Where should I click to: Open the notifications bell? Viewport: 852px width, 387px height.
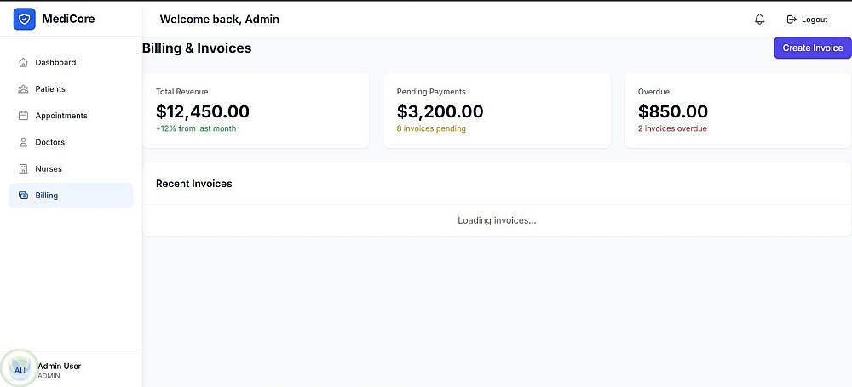coord(760,20)
